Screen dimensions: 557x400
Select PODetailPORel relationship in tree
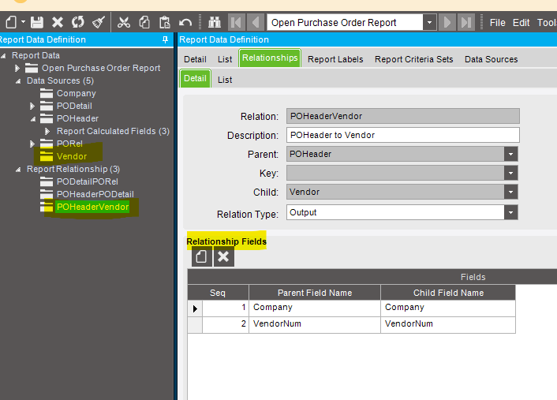tap(87, 181)
